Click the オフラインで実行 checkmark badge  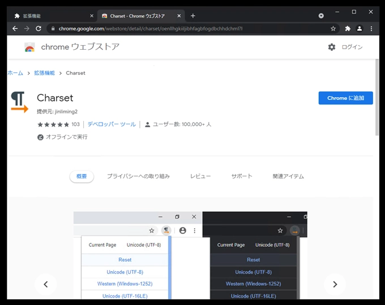pyautogui.click(x=40, y=137)
